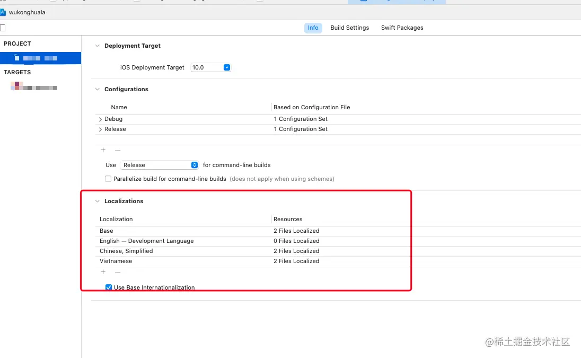
Task: Expand the Release configuration row
Action: point(100,129)
